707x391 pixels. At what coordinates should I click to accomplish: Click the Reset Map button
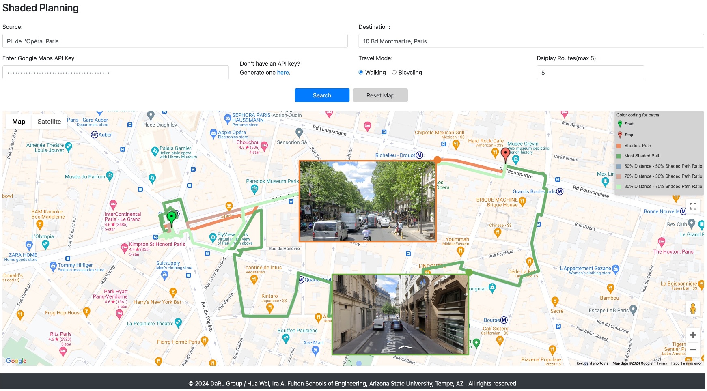pos(380,95)
